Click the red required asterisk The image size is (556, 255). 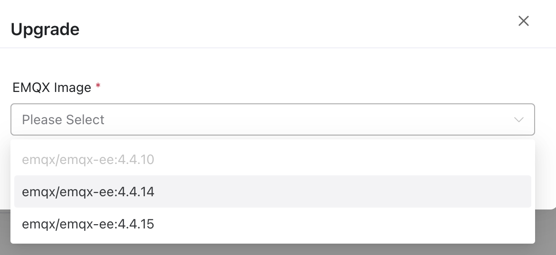pyautogui.click(x=98, y=87)
